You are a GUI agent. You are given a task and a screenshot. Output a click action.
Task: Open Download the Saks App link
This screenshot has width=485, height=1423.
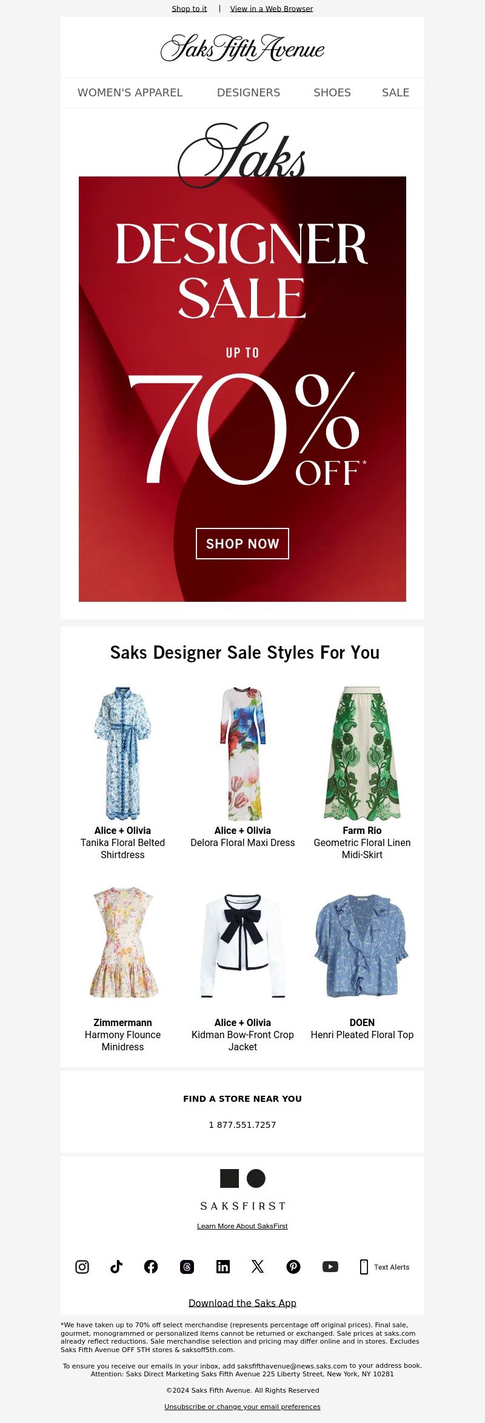(x=242, y=1303)
